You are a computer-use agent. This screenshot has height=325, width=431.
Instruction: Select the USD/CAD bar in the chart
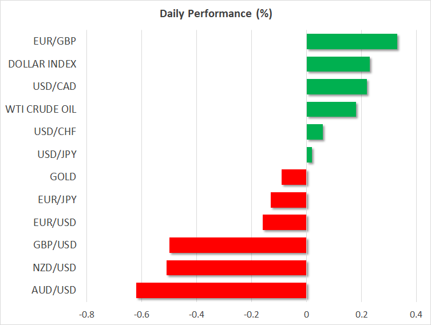(x=337, y=86)
